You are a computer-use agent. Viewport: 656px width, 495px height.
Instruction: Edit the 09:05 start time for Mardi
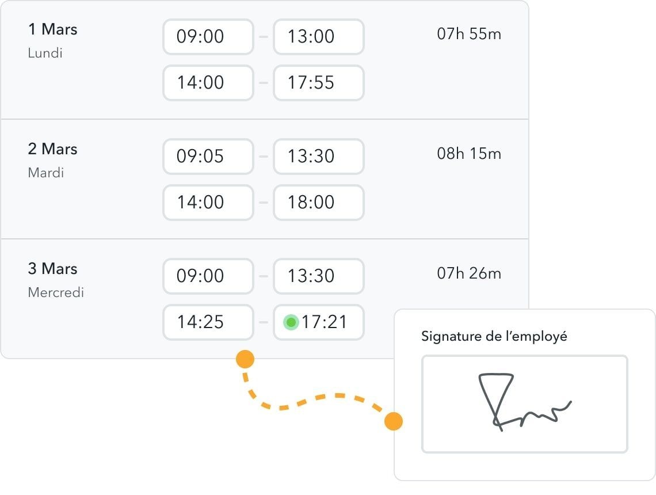pos(208,157)
